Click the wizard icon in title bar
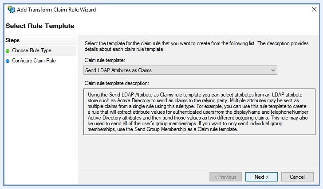 (11, 9)
